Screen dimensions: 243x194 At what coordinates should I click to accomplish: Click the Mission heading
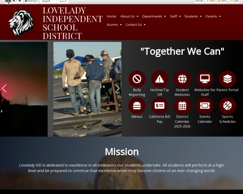click(122, 152)
